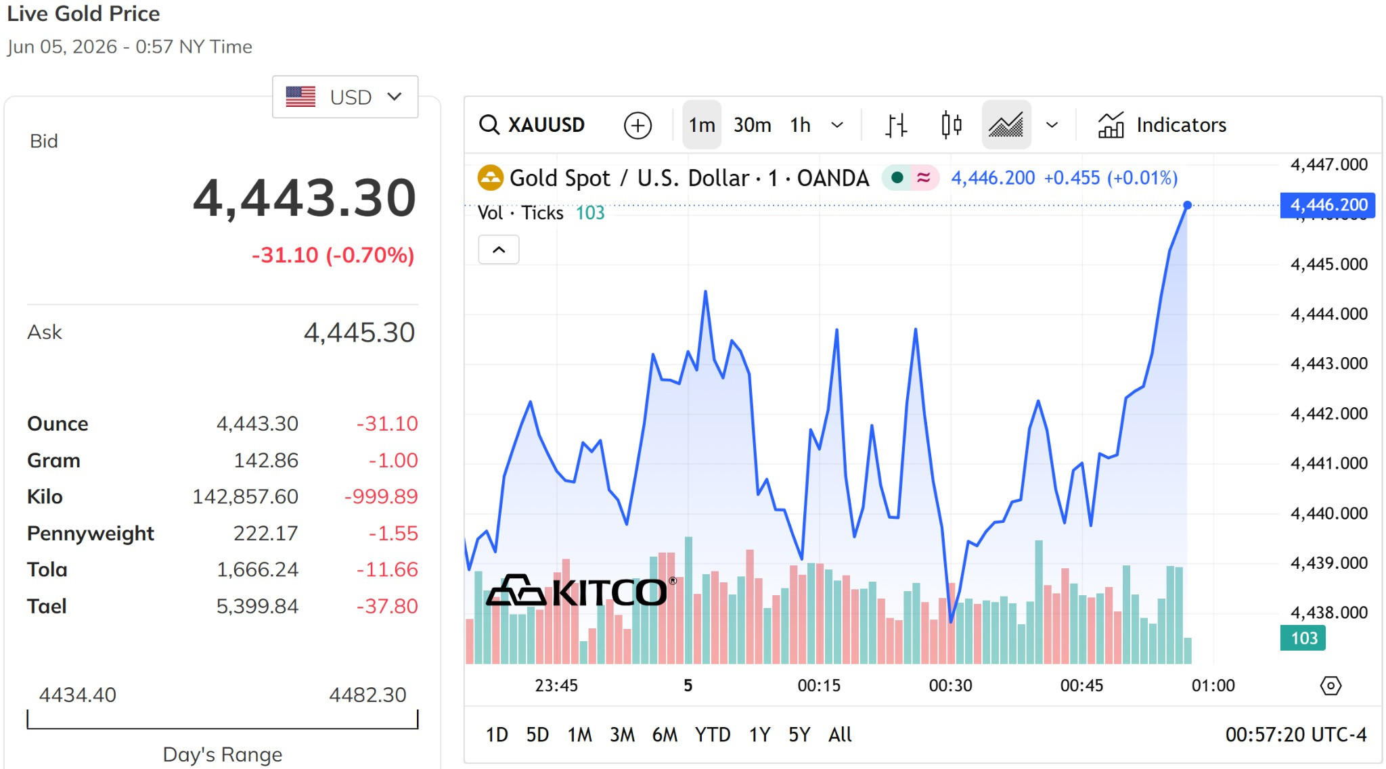1386x769 pixels.
Task: Set chart range to 6M
Action: [x=665, y=735]
